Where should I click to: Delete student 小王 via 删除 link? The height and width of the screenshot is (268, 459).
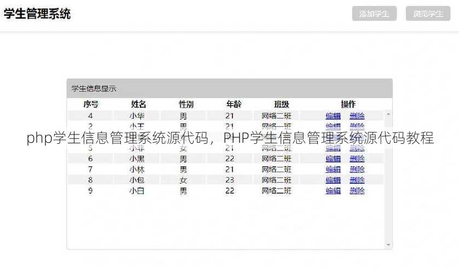click(x=357, y=126)
